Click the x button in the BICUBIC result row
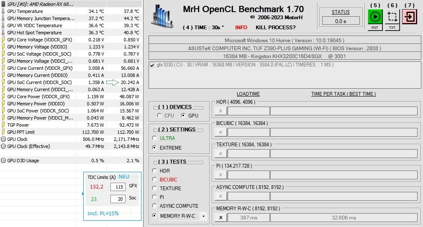423x227 pixels. coord(220,132)
